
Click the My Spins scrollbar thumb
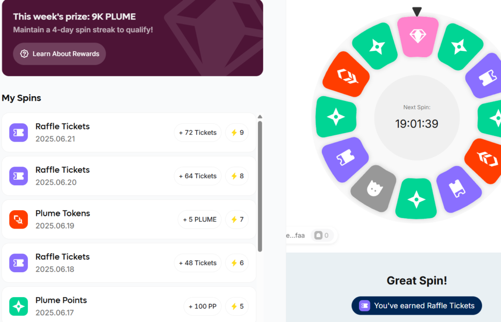(x=260, y=186)
